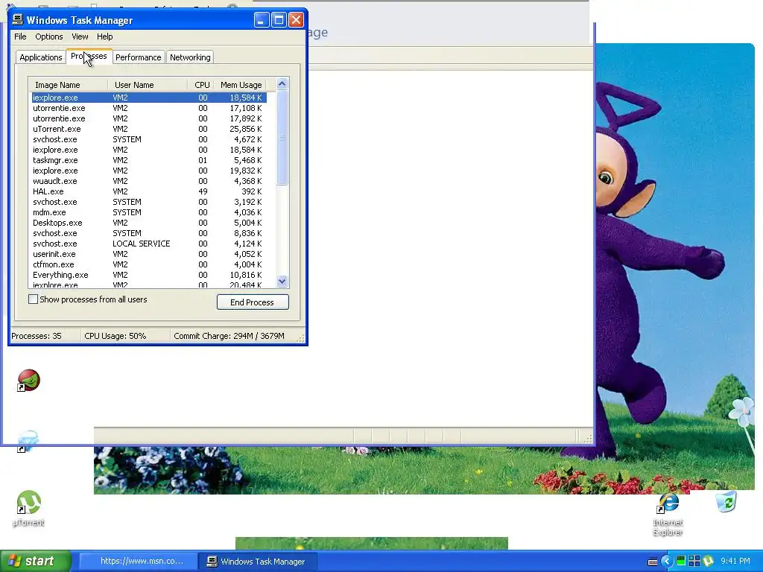Click the process list scroll up arrow
The image size is (763, 572).
[x=282, y=84]
